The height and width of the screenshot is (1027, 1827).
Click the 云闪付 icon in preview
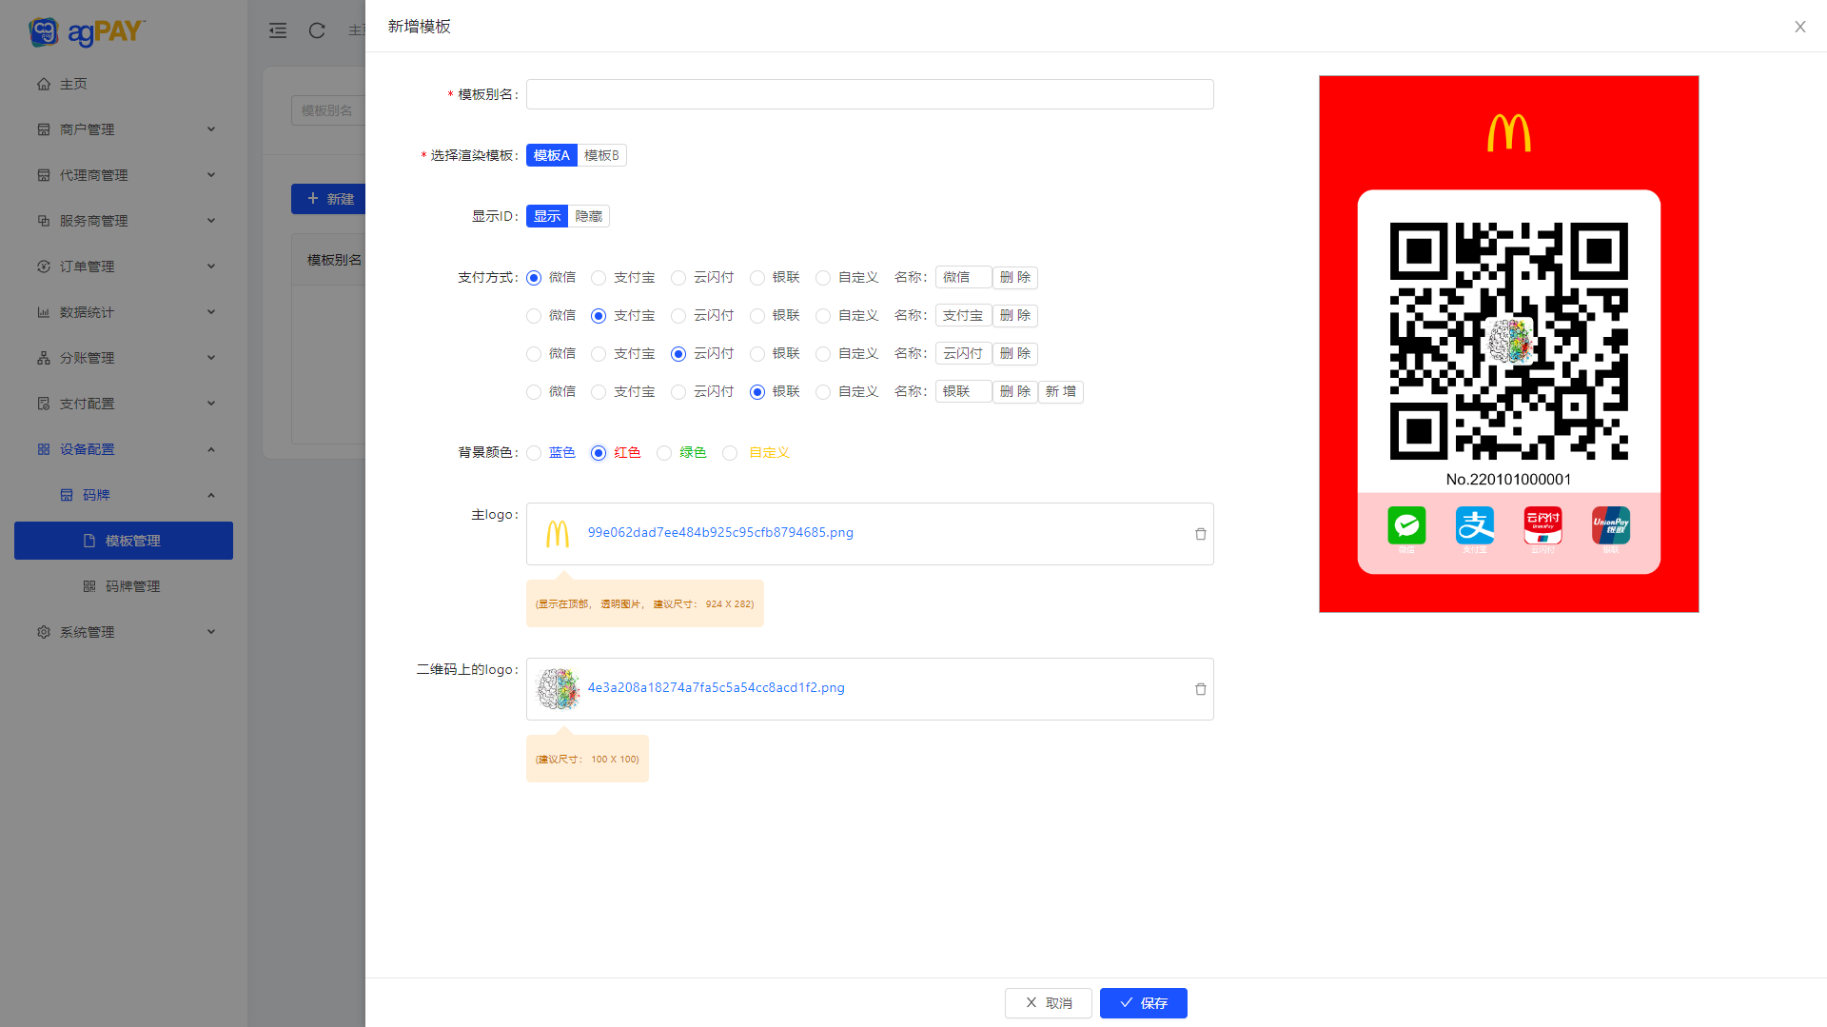pyautogui.click(x=1542, y=525)
